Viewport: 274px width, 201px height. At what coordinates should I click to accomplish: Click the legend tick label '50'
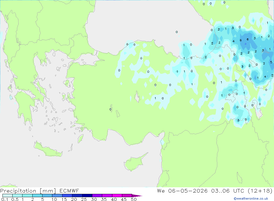coord(134,199)
